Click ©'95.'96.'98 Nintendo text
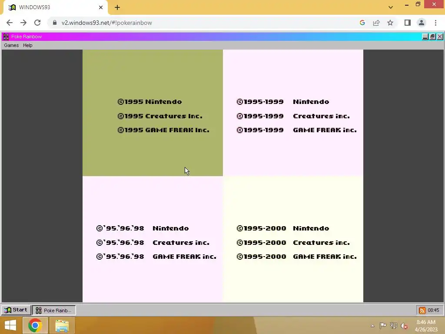The width and height of the screenshot is (445, 334). tap(143, 228)
